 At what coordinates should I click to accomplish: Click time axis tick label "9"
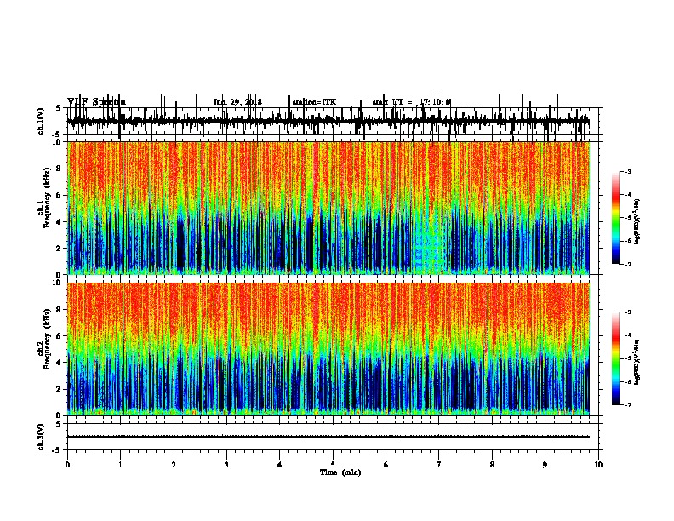(x=545, y=465)
